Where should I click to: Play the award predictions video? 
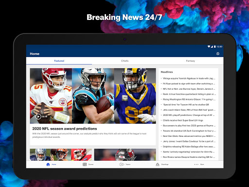click(x=38, y=116)
